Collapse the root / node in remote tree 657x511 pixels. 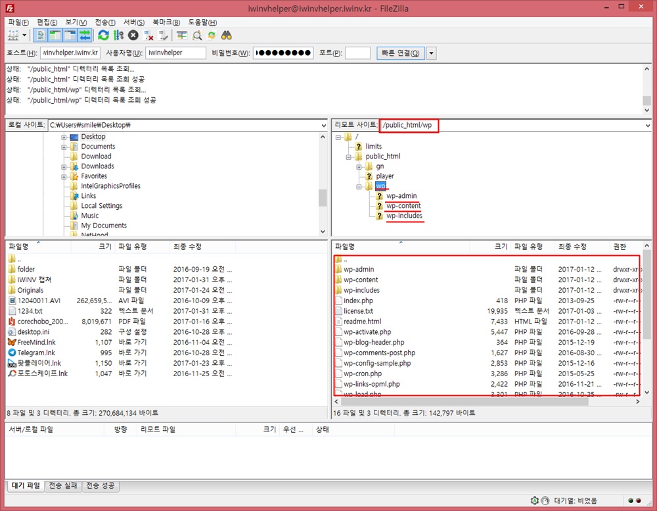pos(338,137)
